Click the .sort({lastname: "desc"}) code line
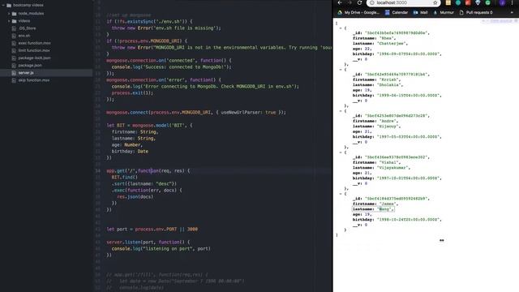The height and width of the screenshot is (292, 519). click(x=144, y=184)
